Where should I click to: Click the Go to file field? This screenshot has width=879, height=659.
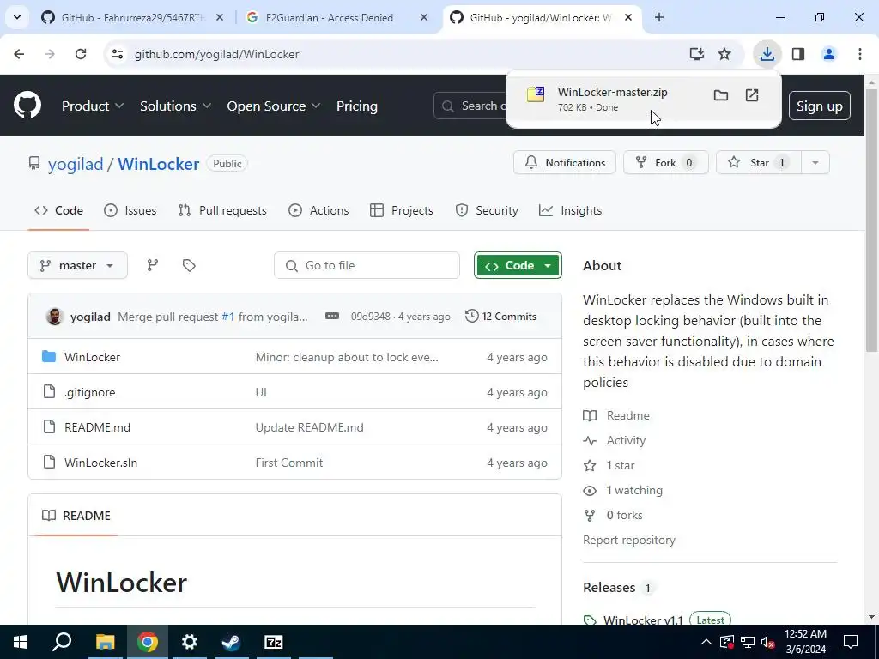tap(367, 265)
